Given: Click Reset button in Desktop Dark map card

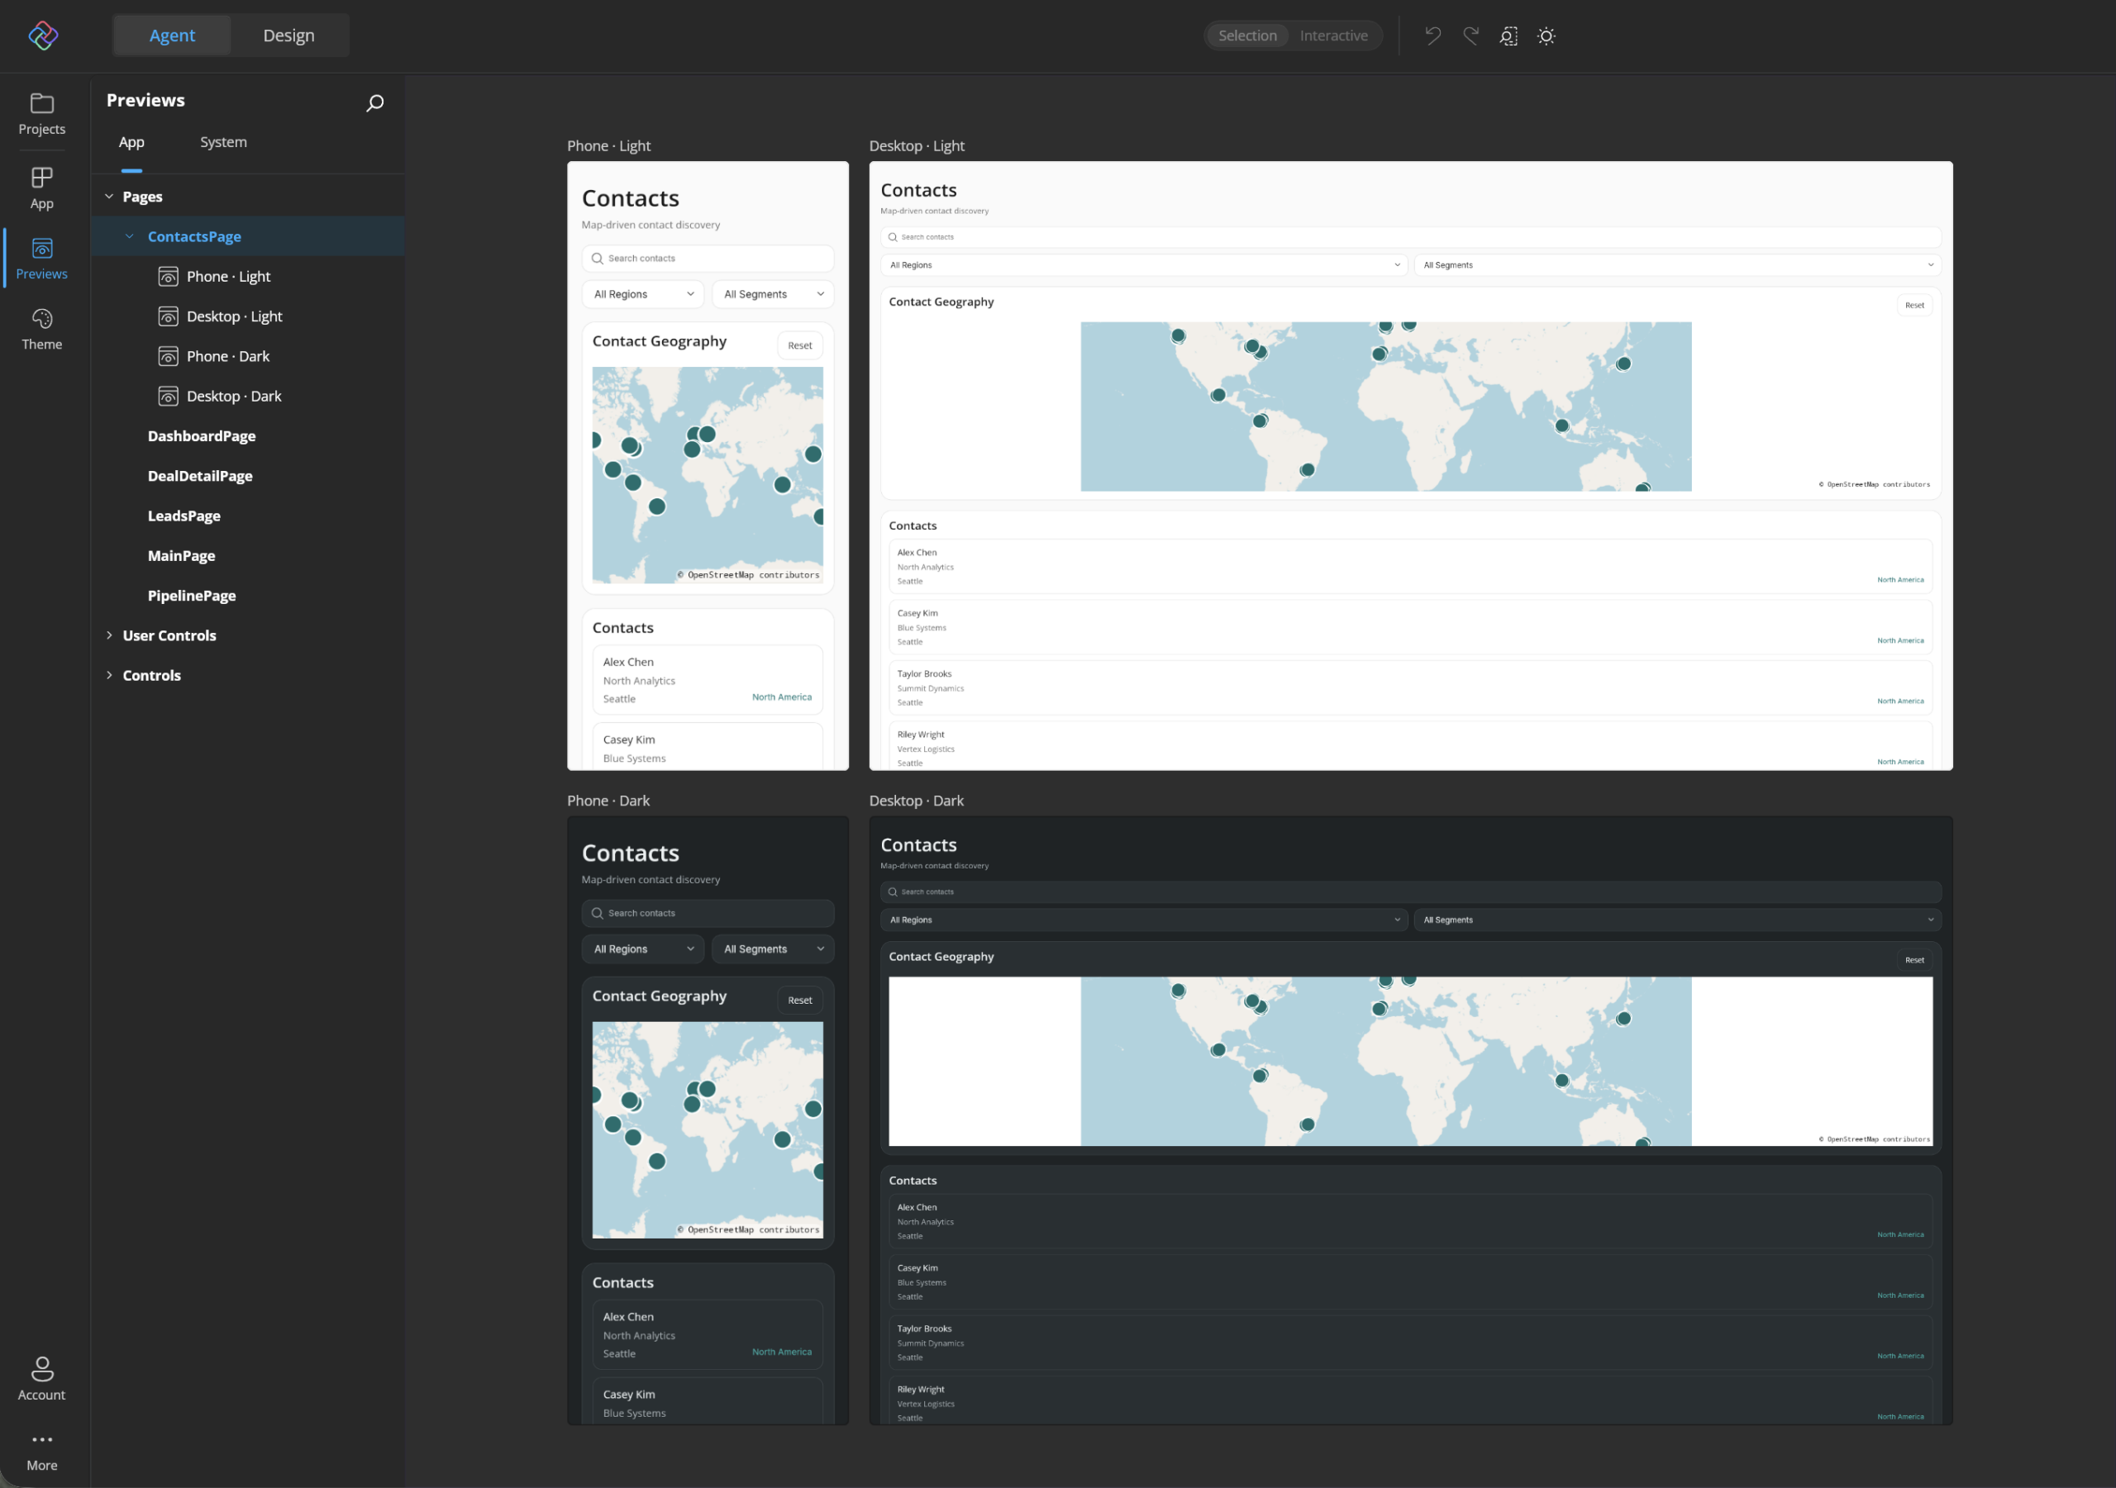Looking at the screenshot, I should coord(1914,960).
